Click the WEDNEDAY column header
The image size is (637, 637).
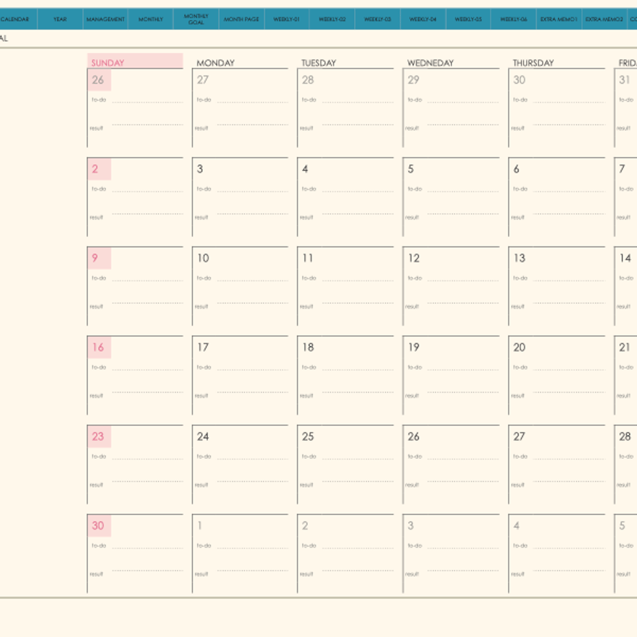(x=431, y=63)
